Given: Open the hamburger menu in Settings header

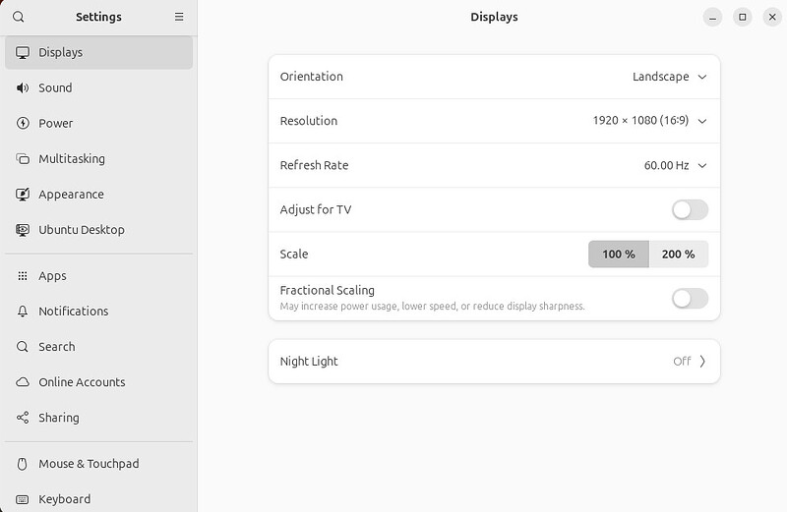Looking at the screenshot, I should click(x=179, y=17).
